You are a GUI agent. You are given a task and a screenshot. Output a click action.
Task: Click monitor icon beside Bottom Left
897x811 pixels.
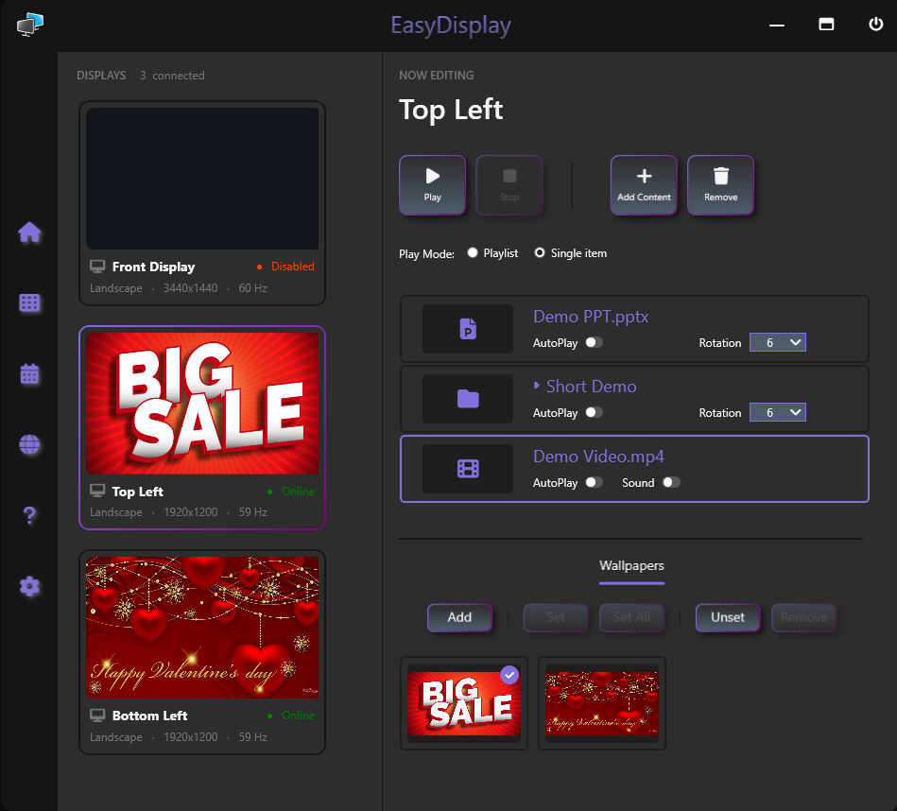(97, 715)
